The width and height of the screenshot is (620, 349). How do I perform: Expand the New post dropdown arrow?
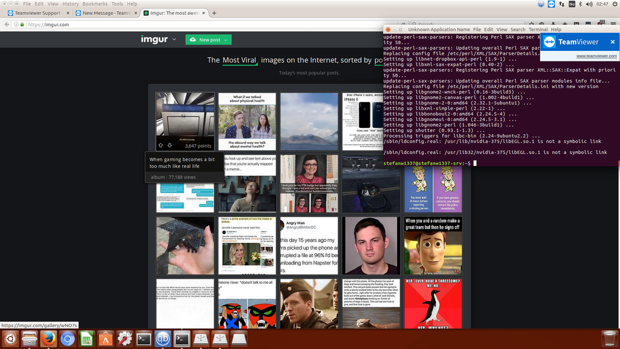pos(225,40)
